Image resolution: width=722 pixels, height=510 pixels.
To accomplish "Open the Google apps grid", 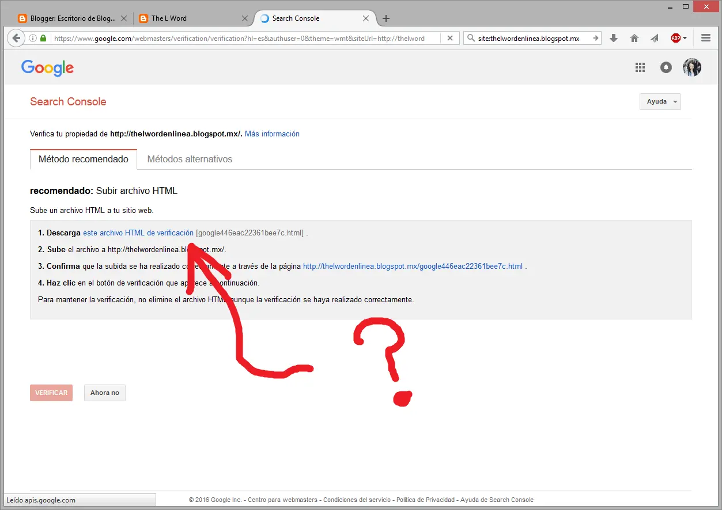I will point(640,67).
